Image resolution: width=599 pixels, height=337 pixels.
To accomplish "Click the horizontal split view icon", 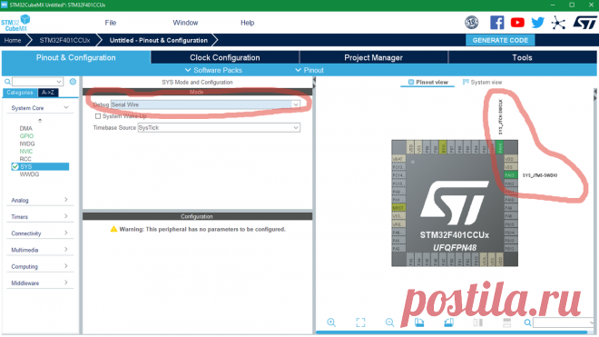I will click(507, 322).
